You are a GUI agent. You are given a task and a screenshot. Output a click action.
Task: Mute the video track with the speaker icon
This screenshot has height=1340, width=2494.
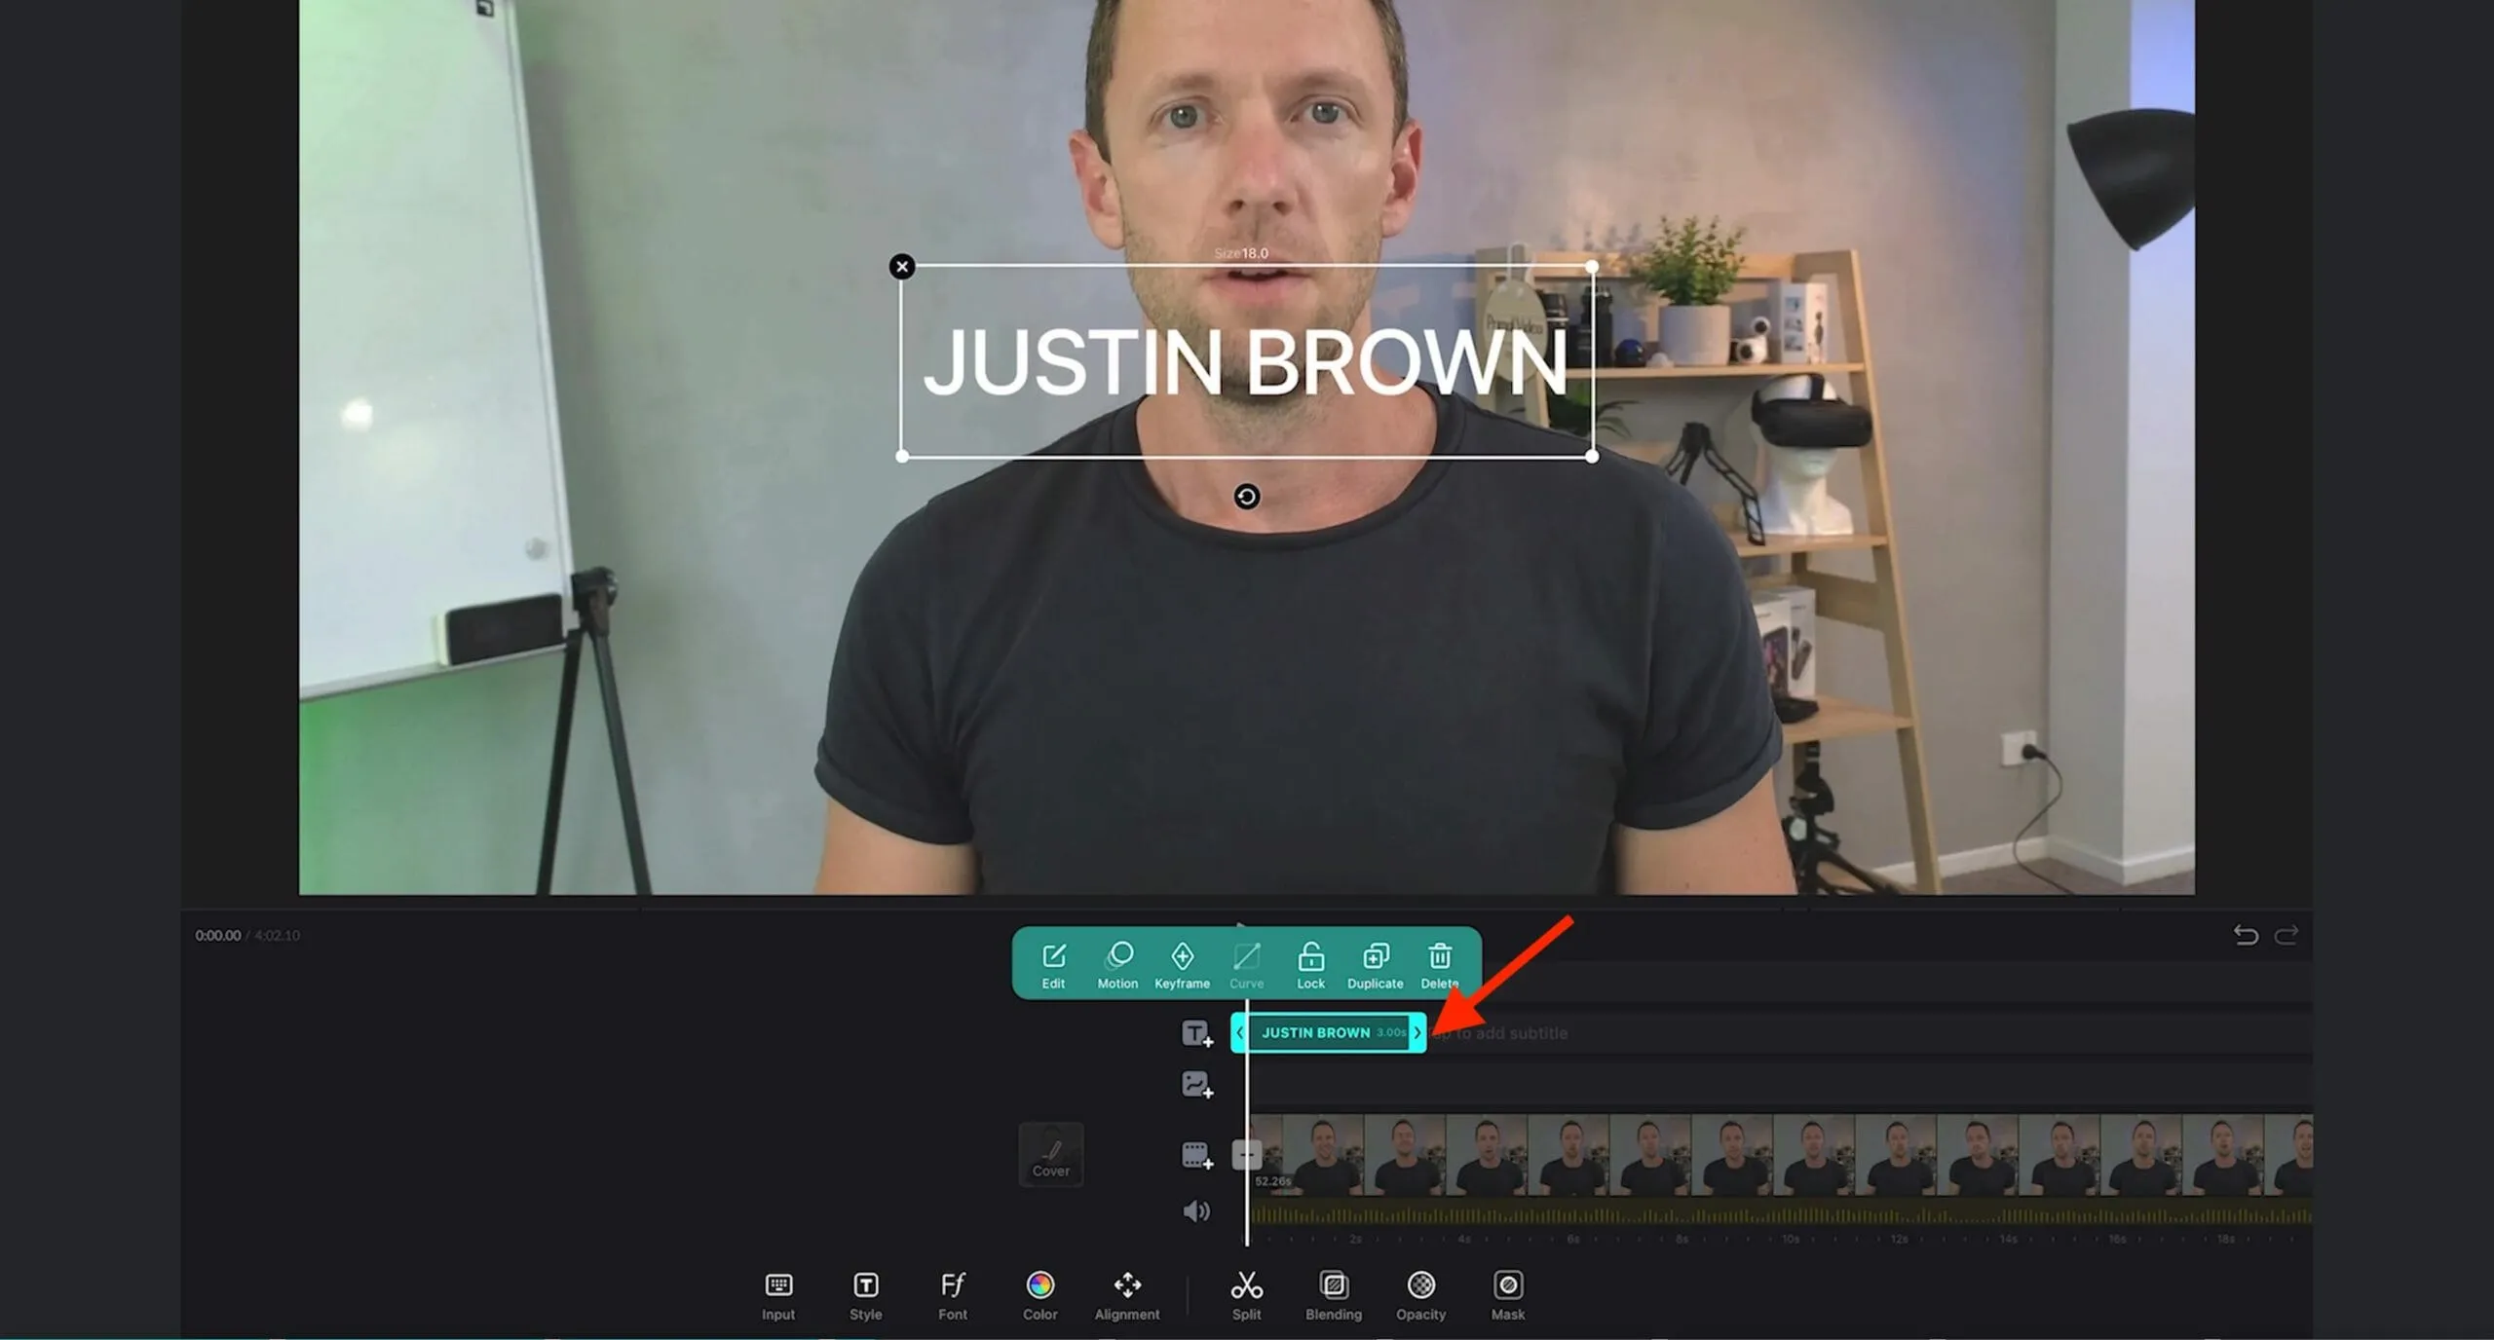(x=1195, y=1210)
